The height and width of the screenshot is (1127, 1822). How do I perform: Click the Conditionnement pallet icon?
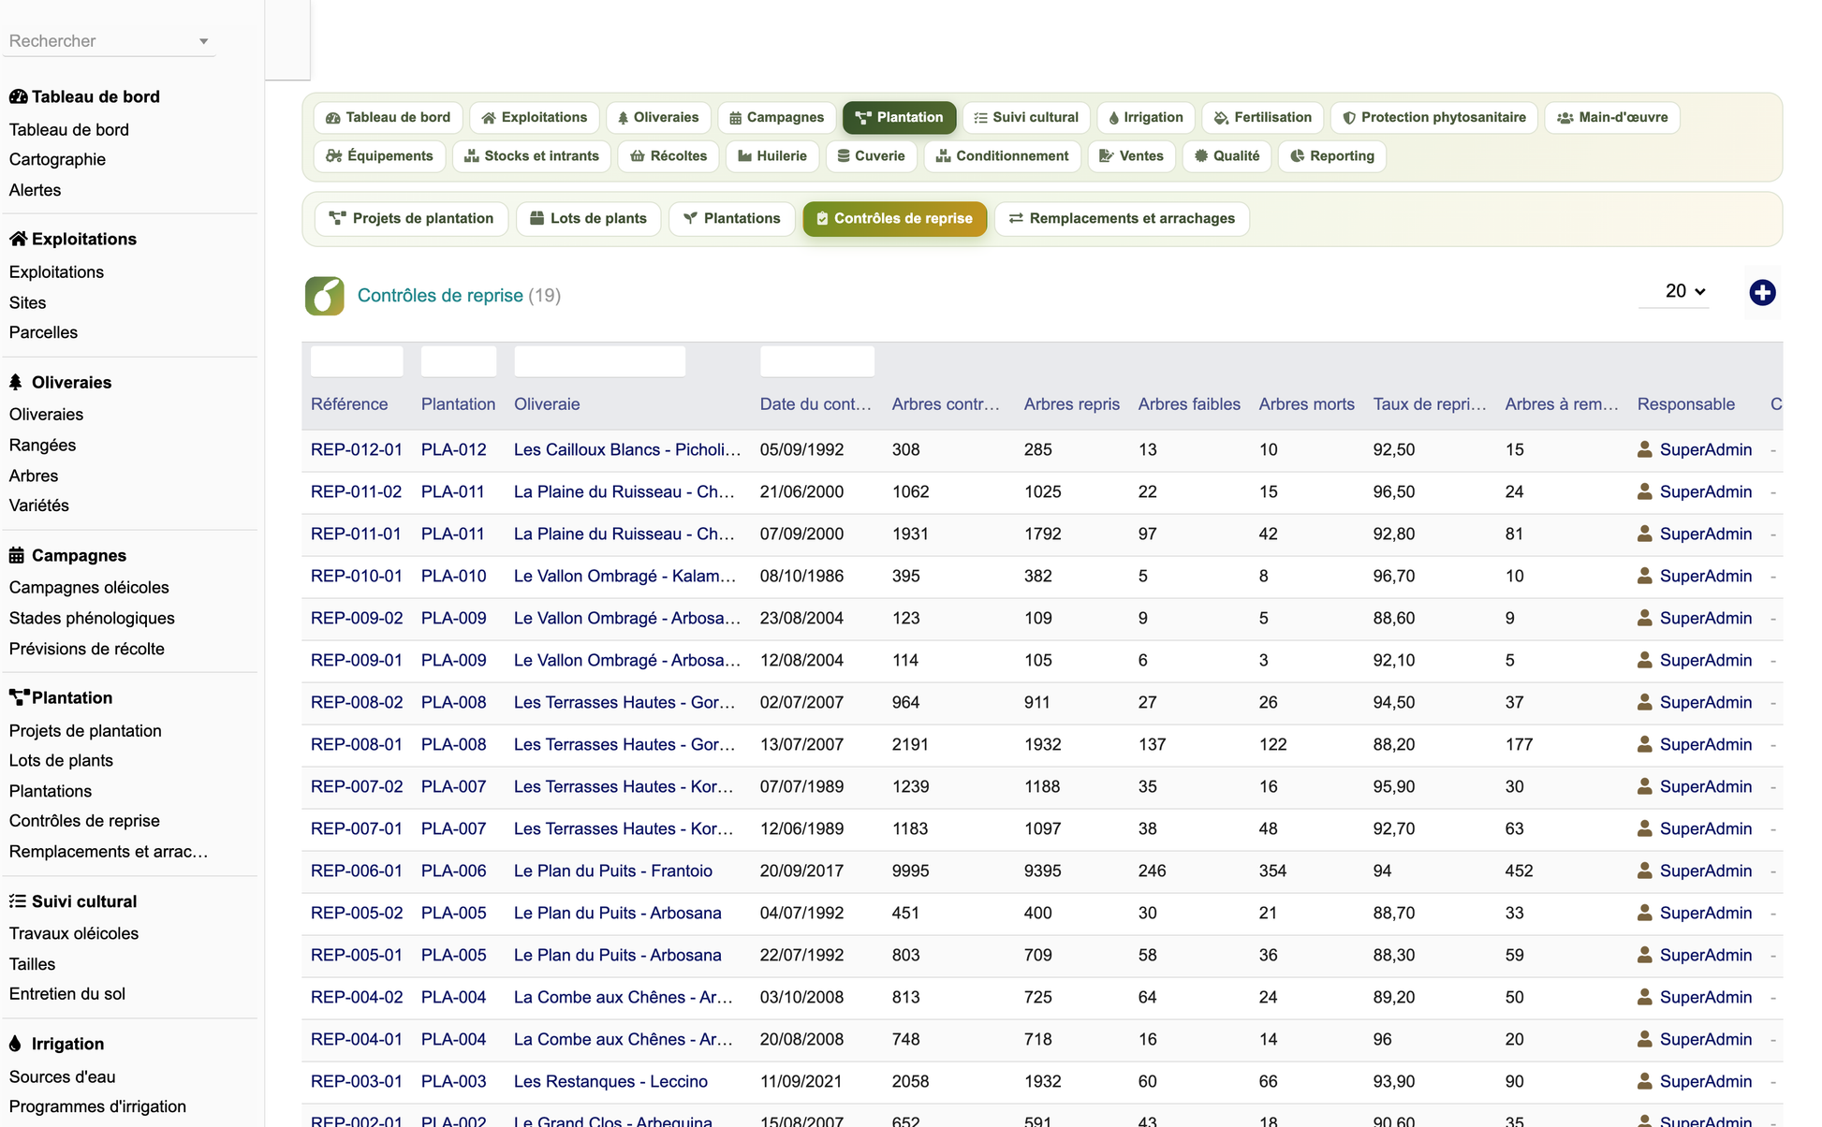point(944,156)
